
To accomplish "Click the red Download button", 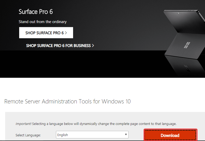I will point(171,135).
